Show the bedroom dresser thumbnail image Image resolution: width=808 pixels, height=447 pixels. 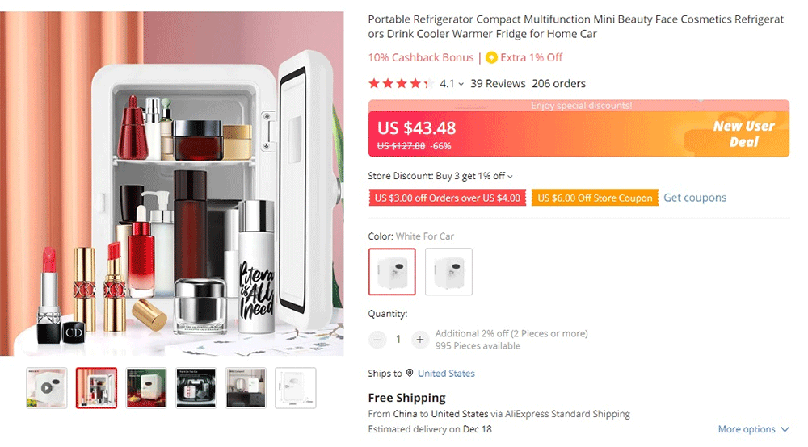point(246,388)
